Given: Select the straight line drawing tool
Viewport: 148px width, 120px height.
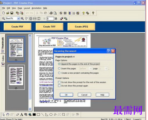Looking at the screenshot, I should tap(42, 114).
